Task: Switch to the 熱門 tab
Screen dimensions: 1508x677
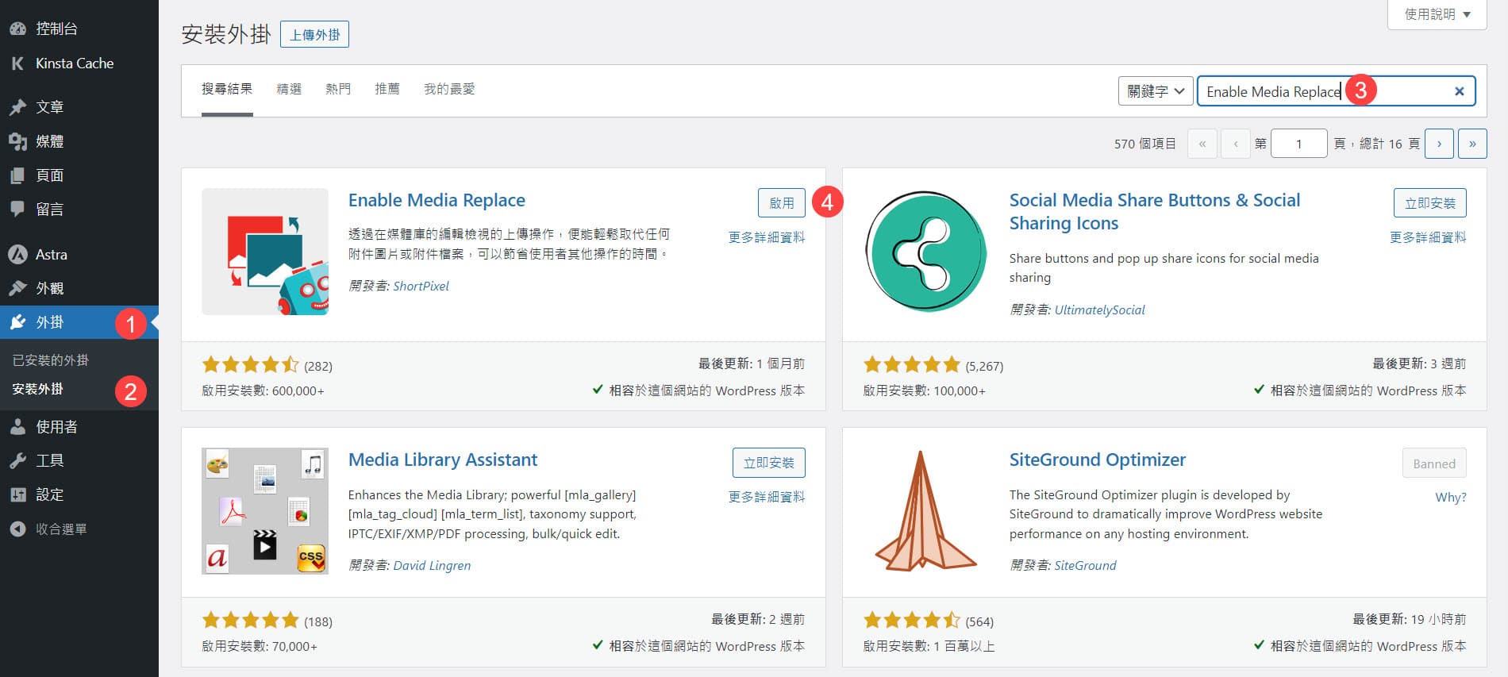Action: [338, 89]
